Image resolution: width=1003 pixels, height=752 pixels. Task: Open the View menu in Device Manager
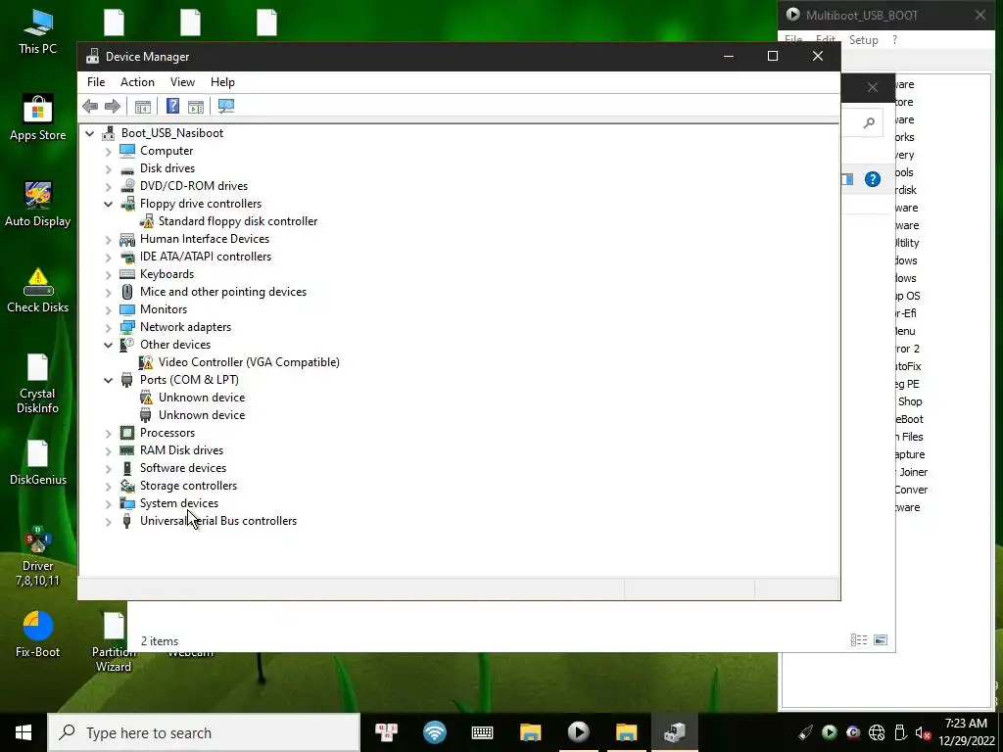[x=182, y=82]
